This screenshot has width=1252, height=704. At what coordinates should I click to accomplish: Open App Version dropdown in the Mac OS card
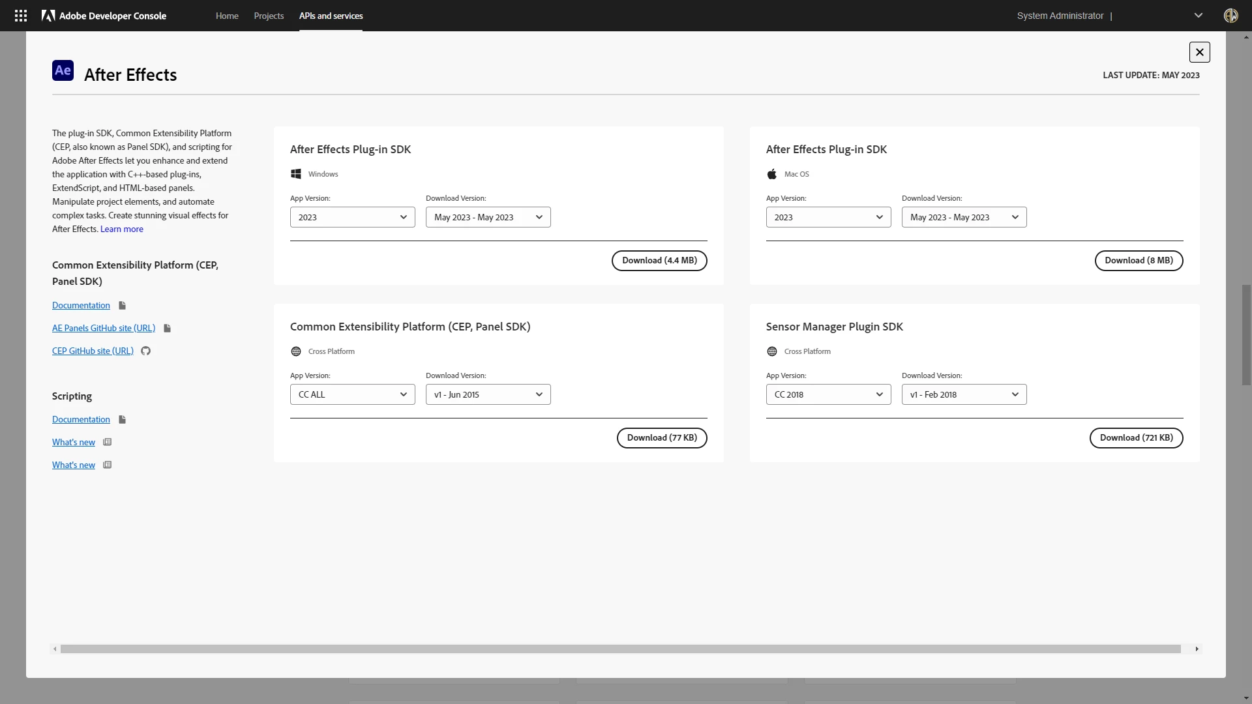[x=829, y=217]
